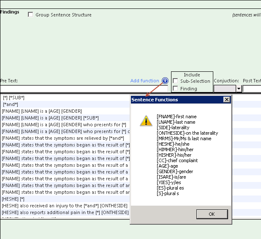
Task: Click '[YIES]-y/ies' in the dialog
Action: pyautogui.click(x=169, y=182)
